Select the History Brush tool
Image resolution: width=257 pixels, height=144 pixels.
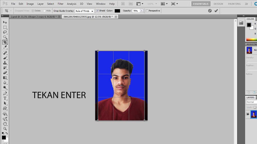pyautogui.click(x=5, y=68)
